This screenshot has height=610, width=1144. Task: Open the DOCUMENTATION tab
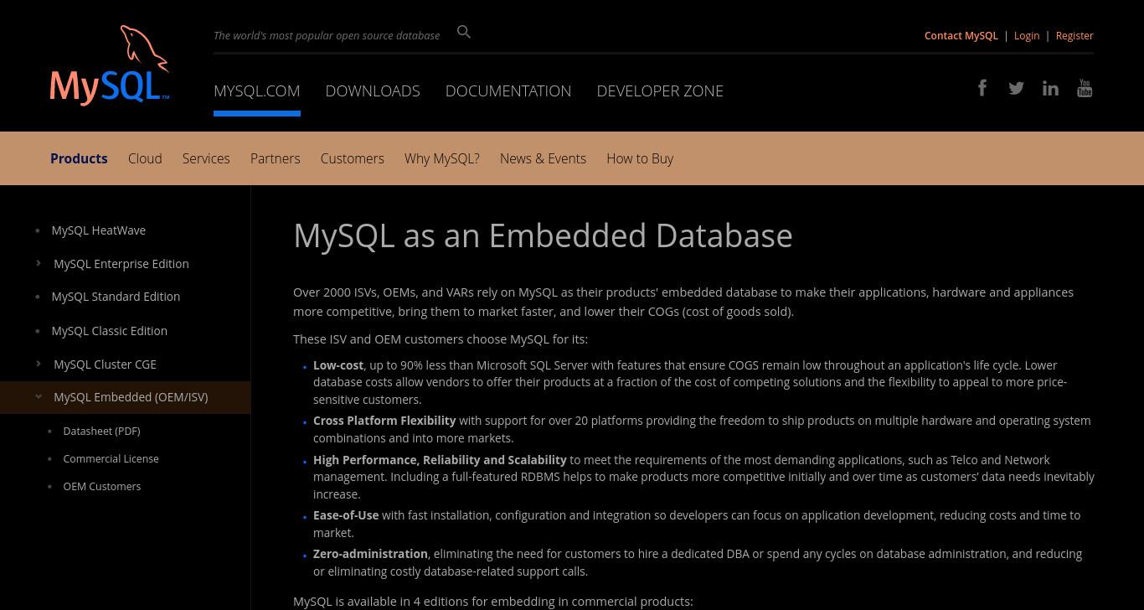508,90
